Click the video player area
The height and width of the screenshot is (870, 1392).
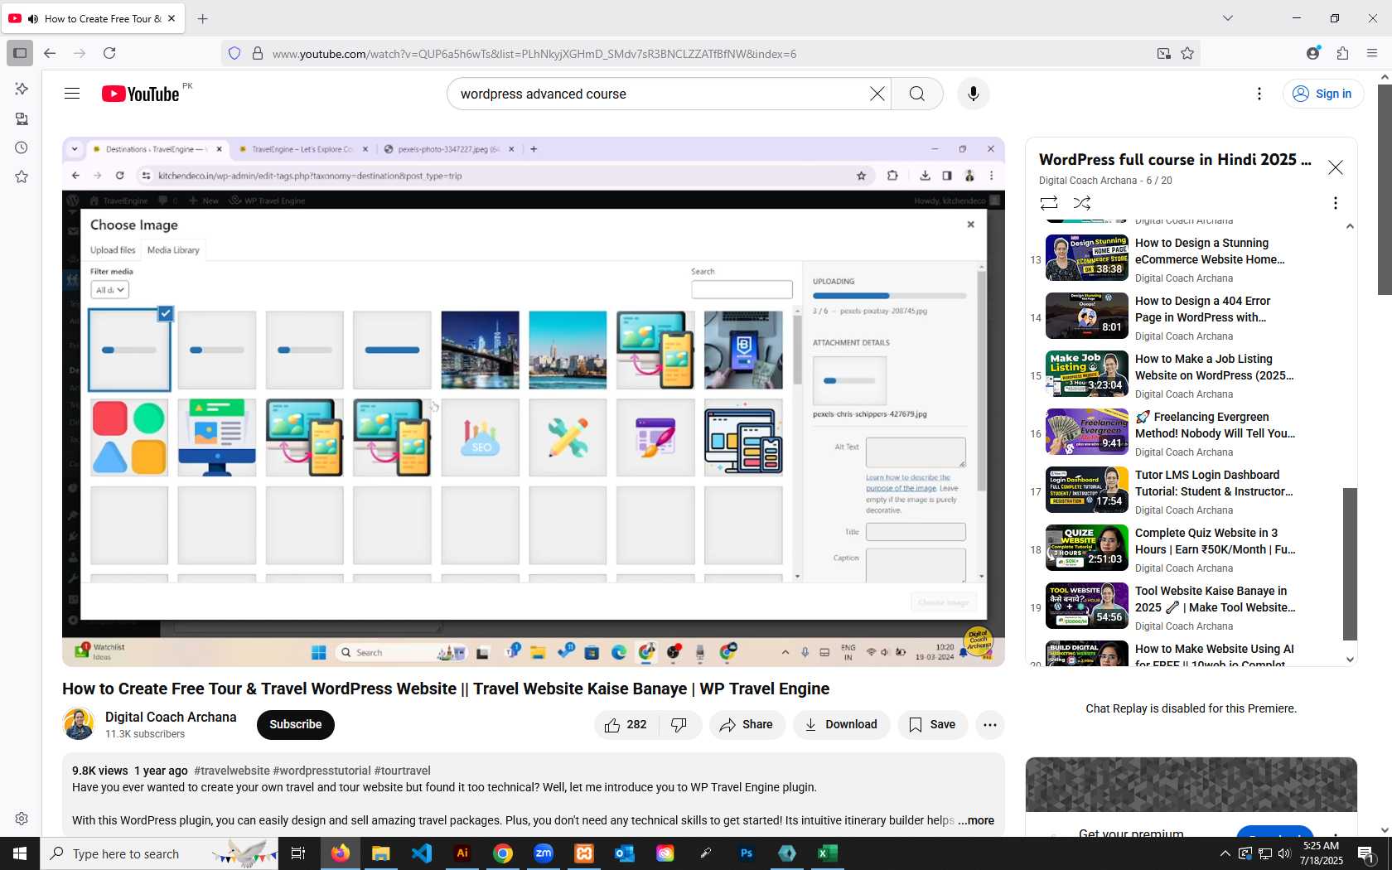(x=534, y=402)
